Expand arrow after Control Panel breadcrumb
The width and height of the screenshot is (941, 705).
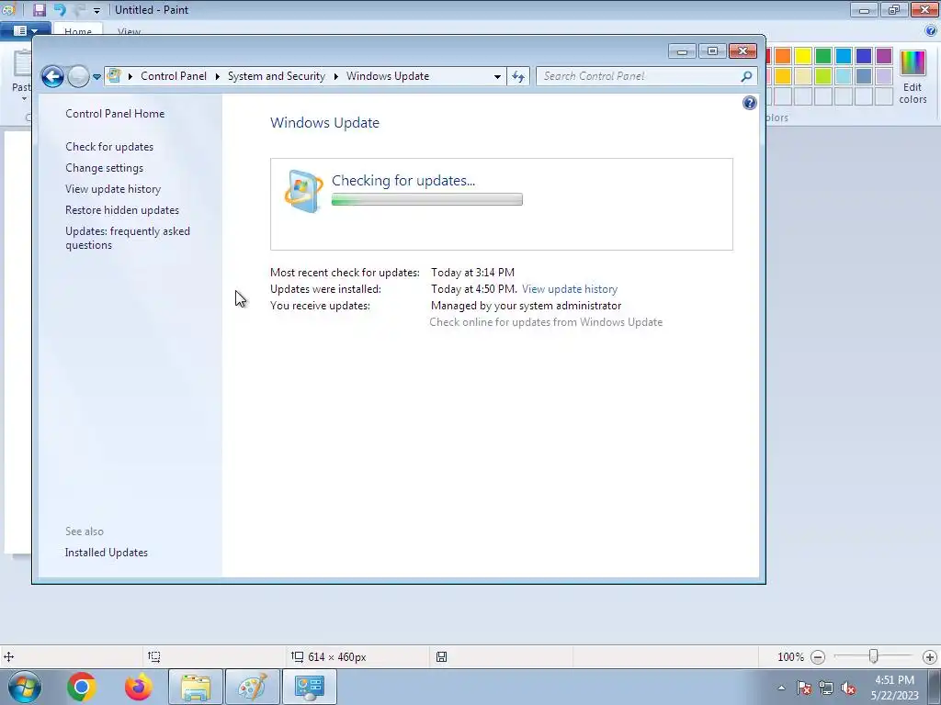[x=217, y=77]
